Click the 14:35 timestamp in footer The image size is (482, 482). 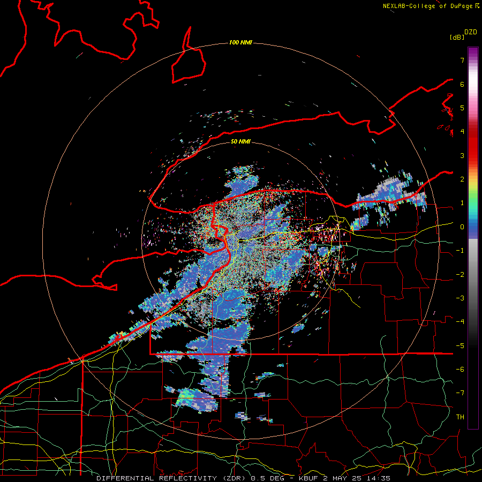tap(379, 478)
